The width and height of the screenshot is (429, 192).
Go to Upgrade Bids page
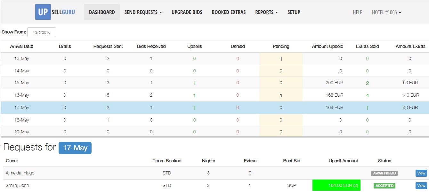click(187, 12)
